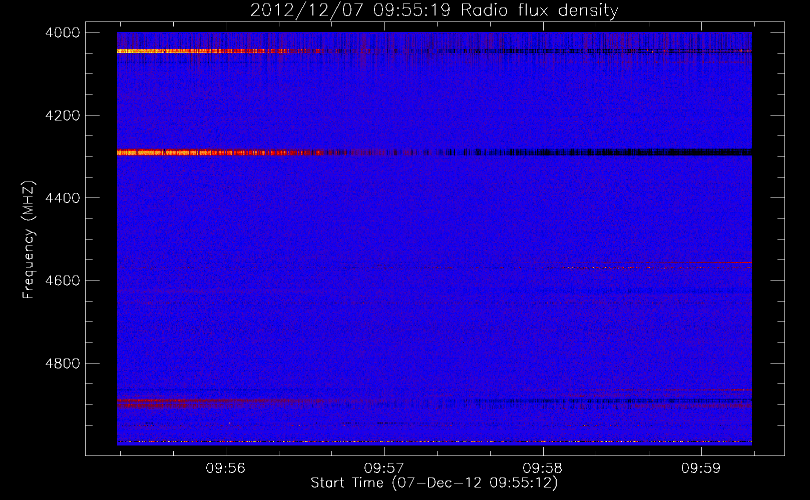Click the 'Start Time (07-Dec-12 09:55:12)' x-axis label
The image size is (810, 500).
pyautogui.click(x=434, y=483)
